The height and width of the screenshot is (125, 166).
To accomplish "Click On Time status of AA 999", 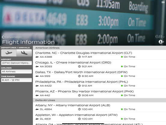I will click(x=130, y=76).
